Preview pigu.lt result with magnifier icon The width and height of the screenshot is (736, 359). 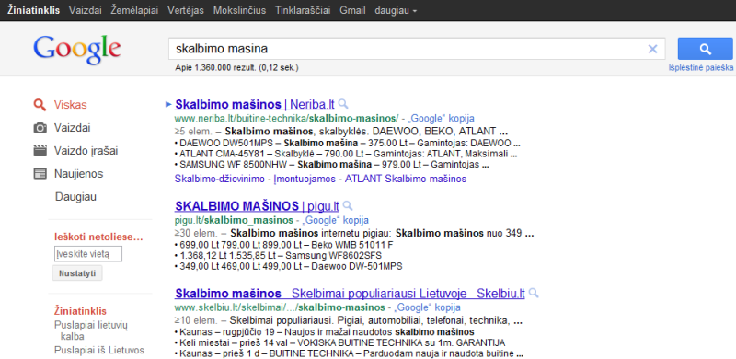tap(348, 206)
